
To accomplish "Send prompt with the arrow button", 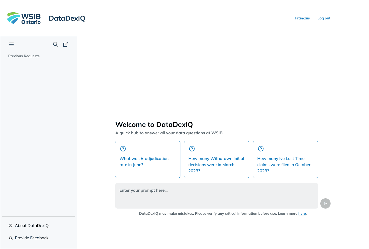I will coord(325,203).
